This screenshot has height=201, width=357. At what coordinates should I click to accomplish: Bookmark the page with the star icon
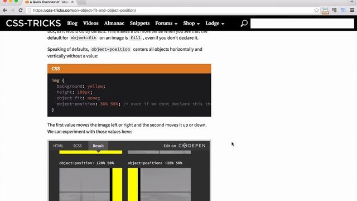pyautogui.click(x=316, y=10)
